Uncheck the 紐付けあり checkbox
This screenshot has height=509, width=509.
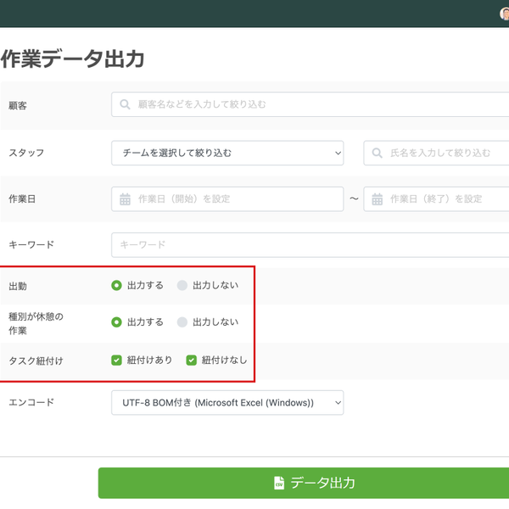[116, 360]
